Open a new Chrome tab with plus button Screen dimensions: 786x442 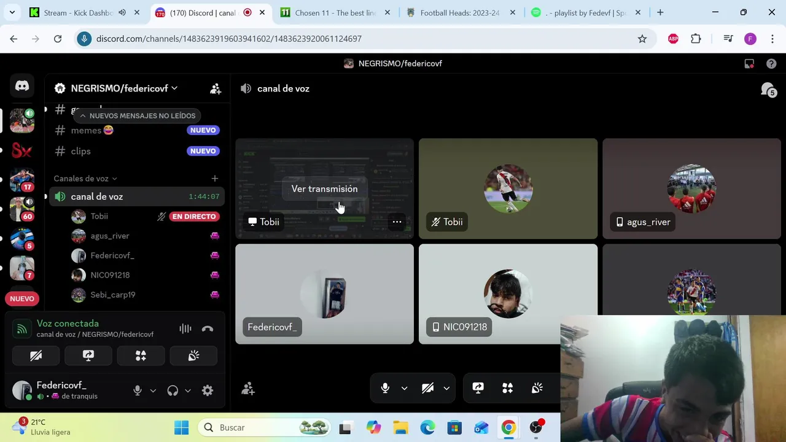click(x=660, y=12)
